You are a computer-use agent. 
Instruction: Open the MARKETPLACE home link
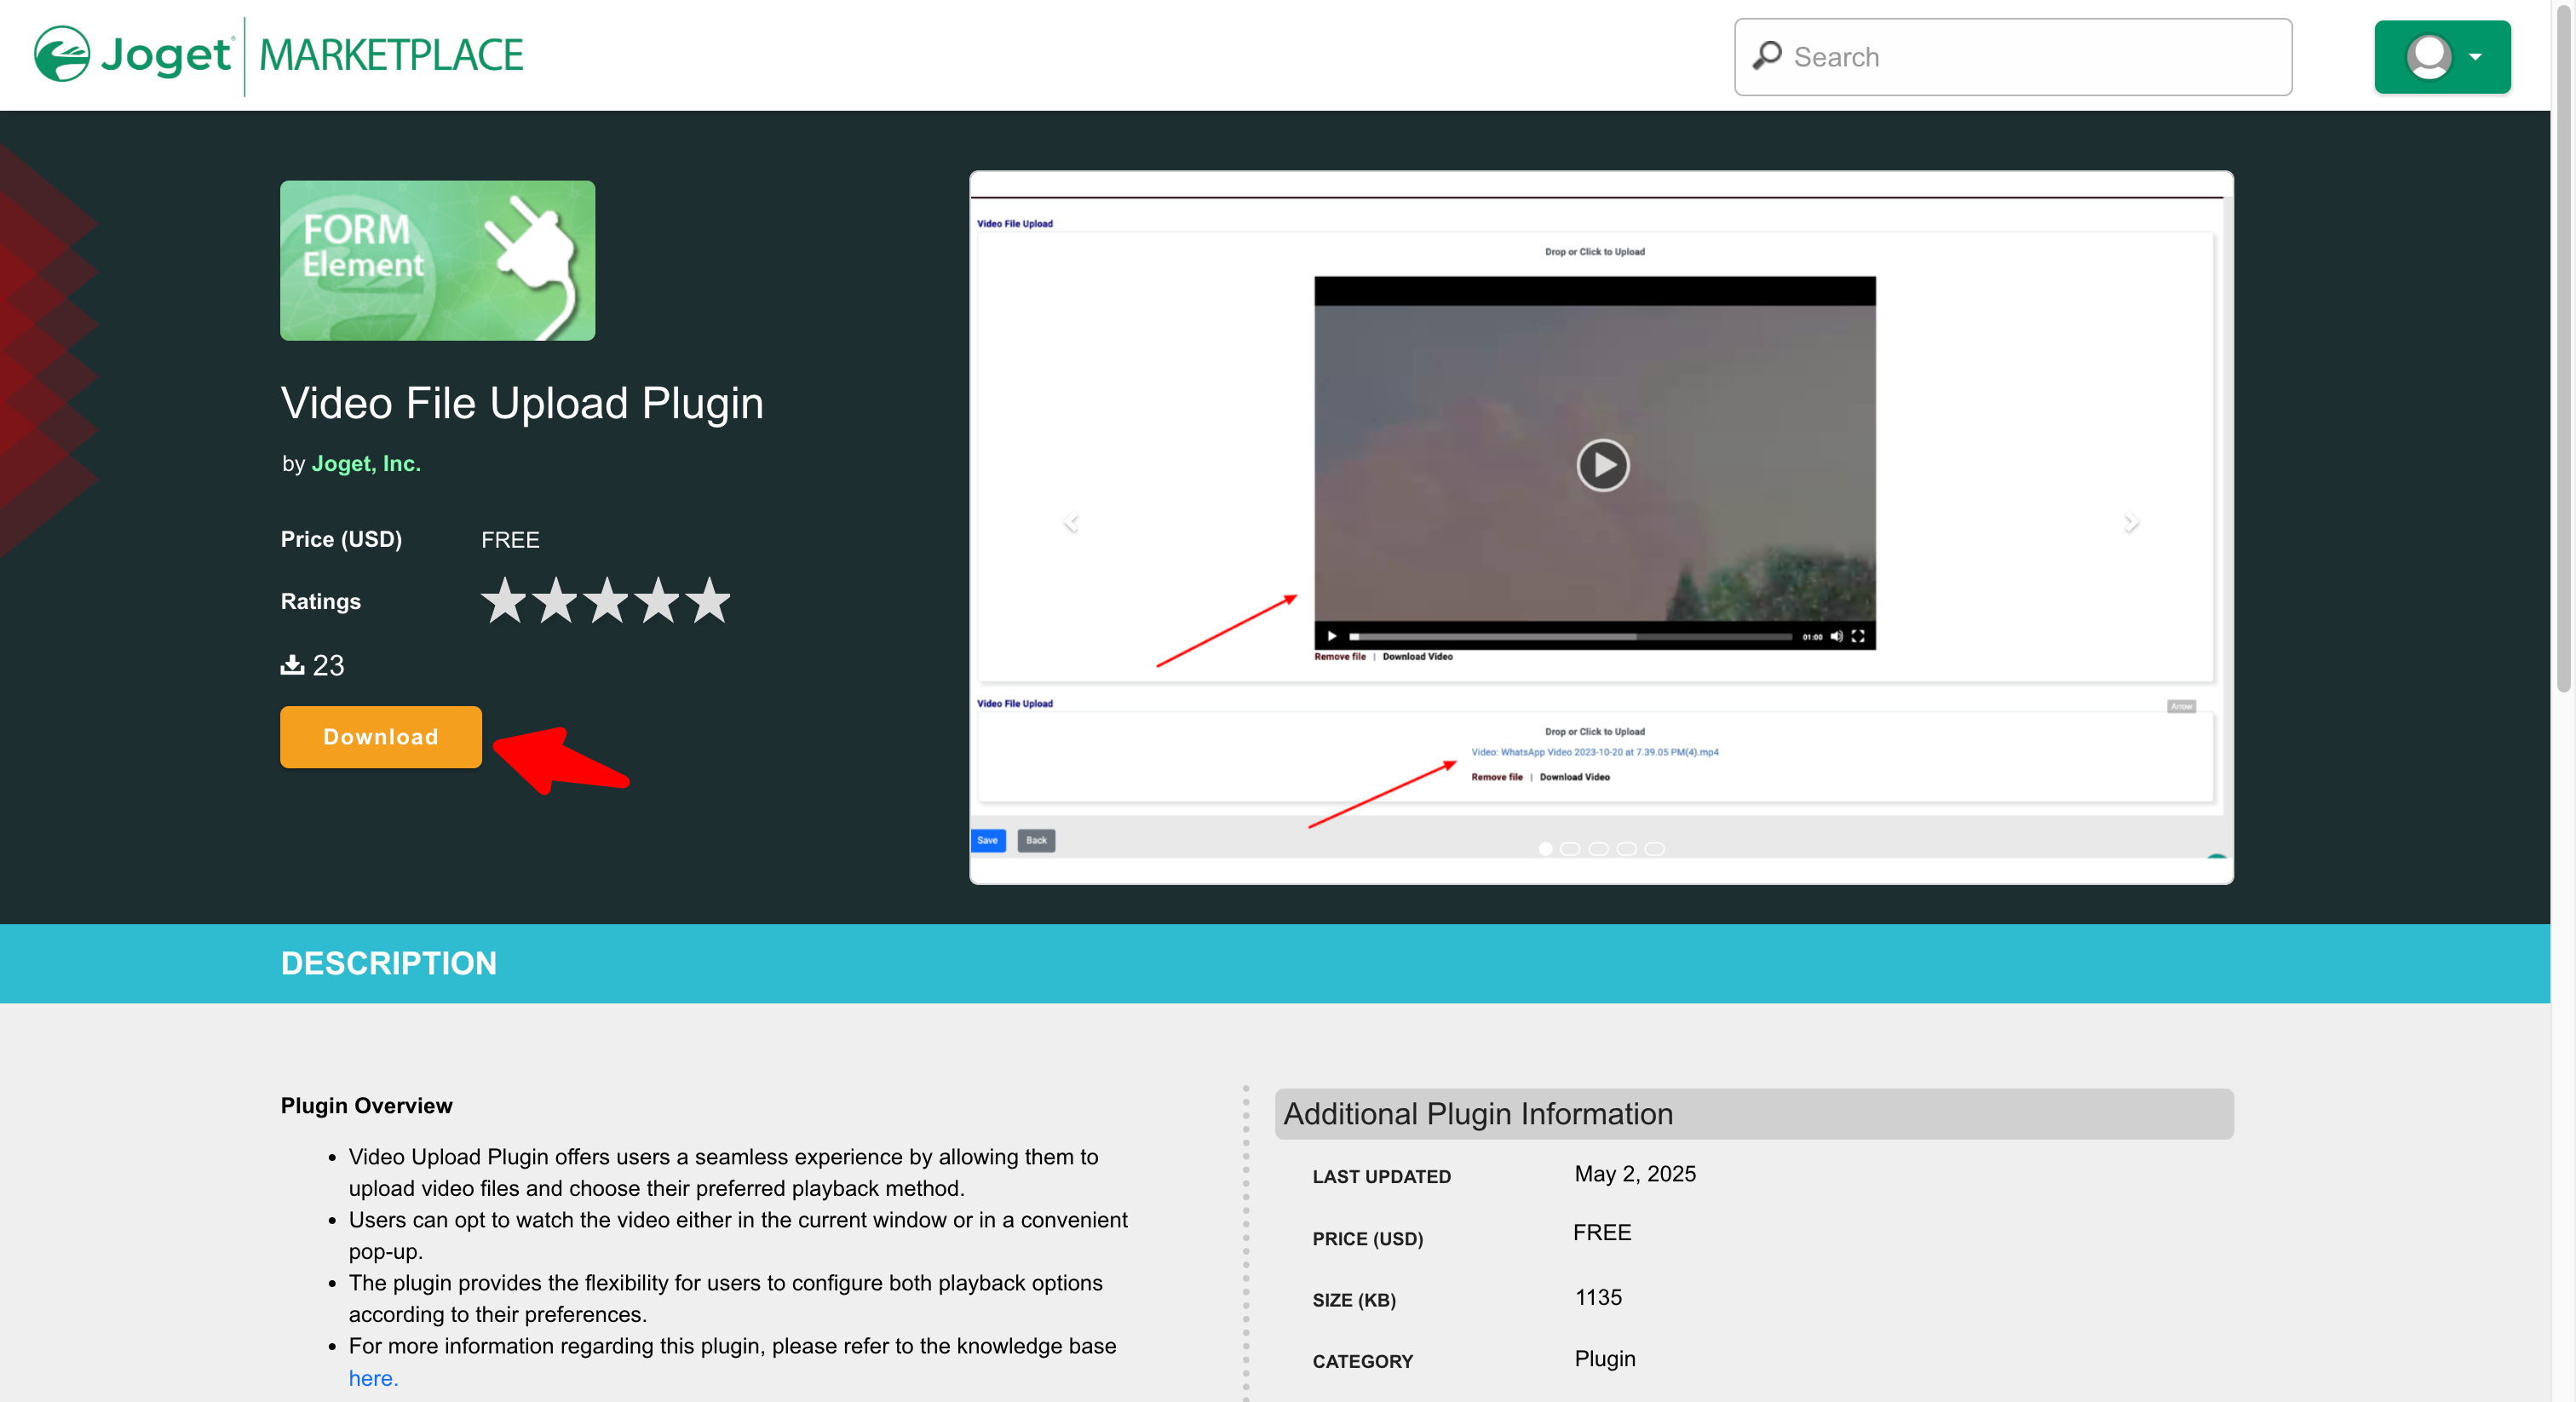391,55
